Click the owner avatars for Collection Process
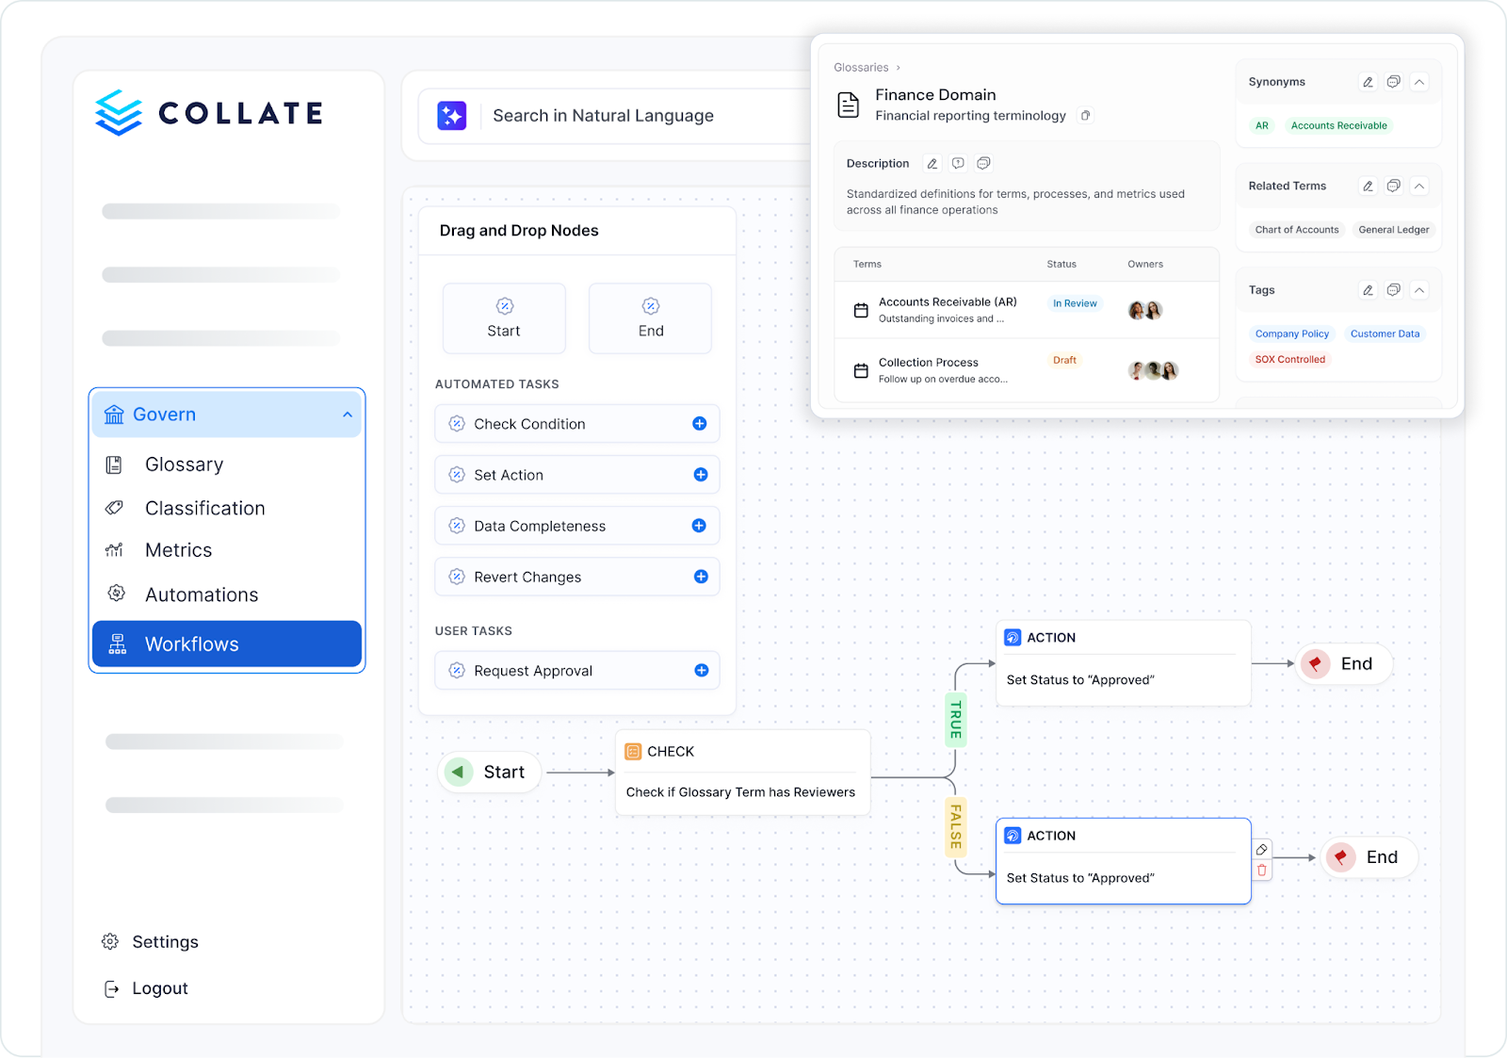This screenshot has height=1058, width=1507. [1153, 370]
